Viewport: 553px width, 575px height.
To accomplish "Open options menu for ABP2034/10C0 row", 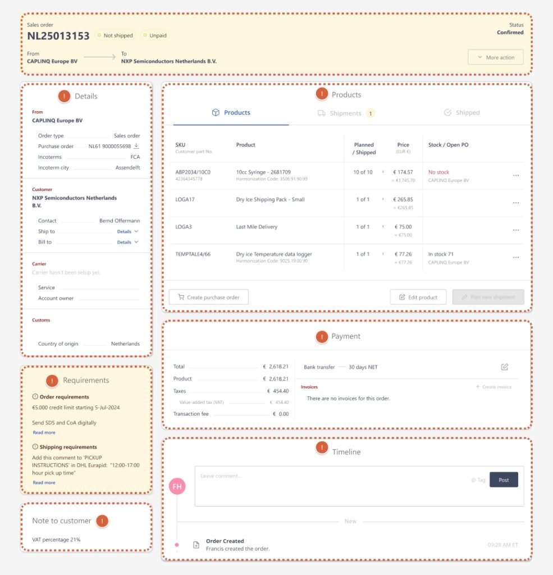I will pyautogui.click(x=515, y=176).
